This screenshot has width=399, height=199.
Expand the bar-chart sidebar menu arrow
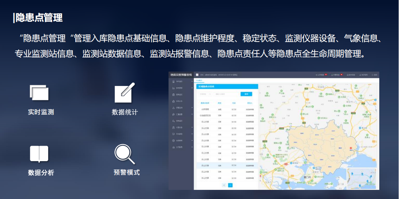pos(192,88)
